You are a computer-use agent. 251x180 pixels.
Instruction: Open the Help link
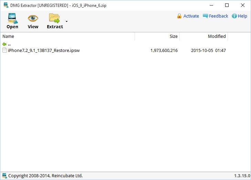(x=242, y=16)
